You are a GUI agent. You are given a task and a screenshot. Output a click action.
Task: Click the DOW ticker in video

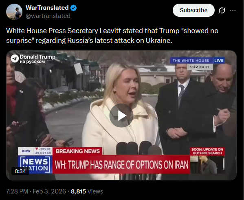35,151
